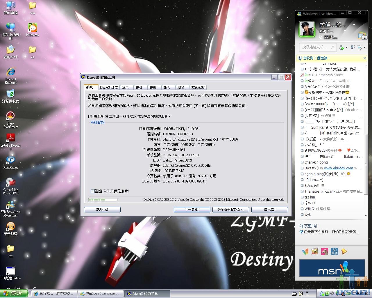Open the add contact dropdown arrow
Image resolution: width=372 pixels, height=298 pixels.
pyautogui.click(x=346, y=47)
